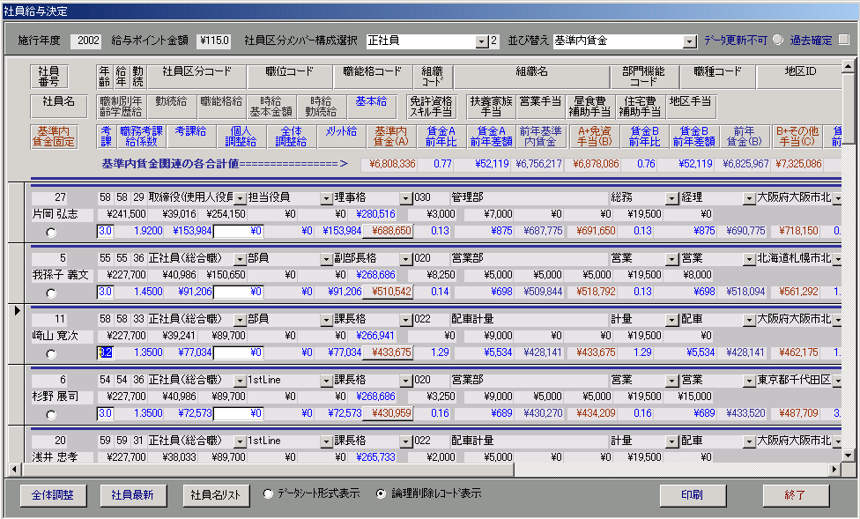This screenshot has width=860, height=519.
Task: Expand 担当役員 position dropdown
Action: [x=326, y=198]
